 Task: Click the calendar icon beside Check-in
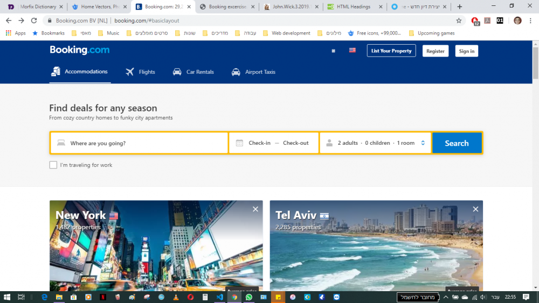pos(240,143)
